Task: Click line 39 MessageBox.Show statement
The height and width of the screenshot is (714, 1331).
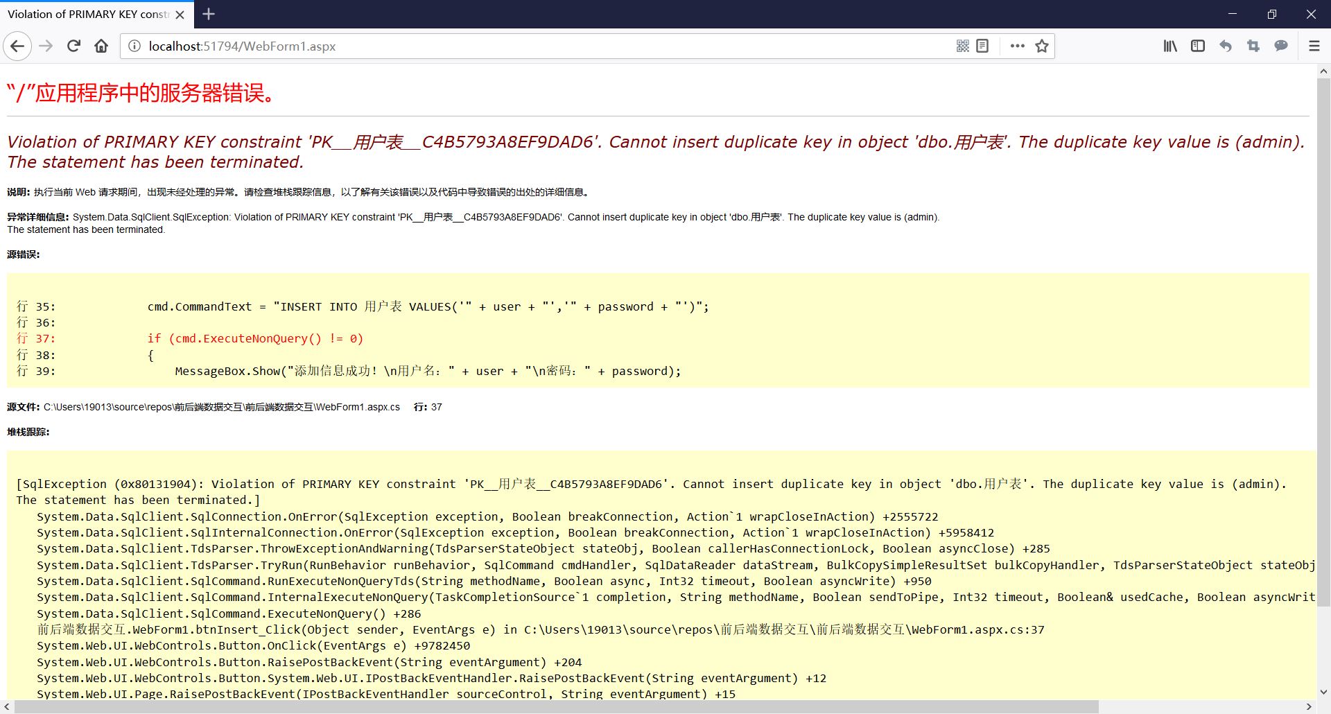Action: (428, 371)
